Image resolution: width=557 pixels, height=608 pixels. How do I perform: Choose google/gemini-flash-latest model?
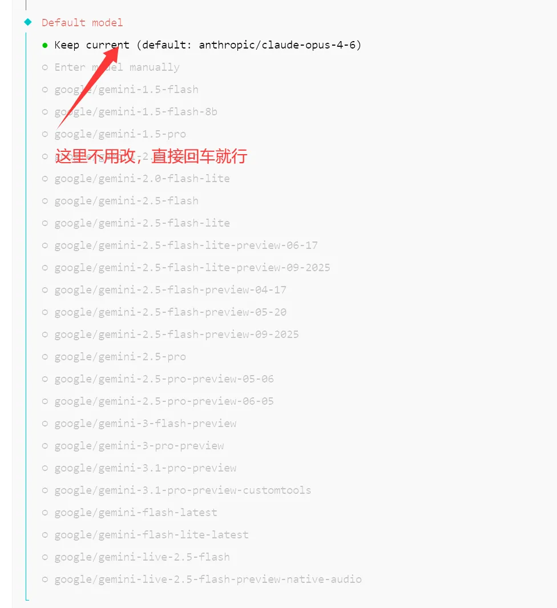point(130,513)
